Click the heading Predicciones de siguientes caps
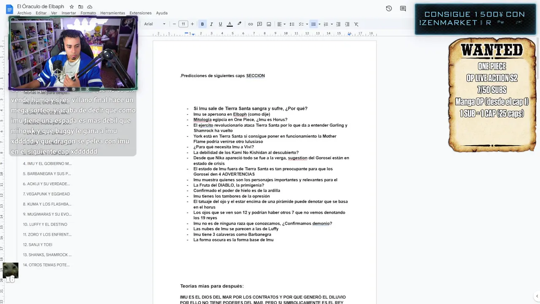The height and width of the screenshot is (304, 540). tap(213, 76)
